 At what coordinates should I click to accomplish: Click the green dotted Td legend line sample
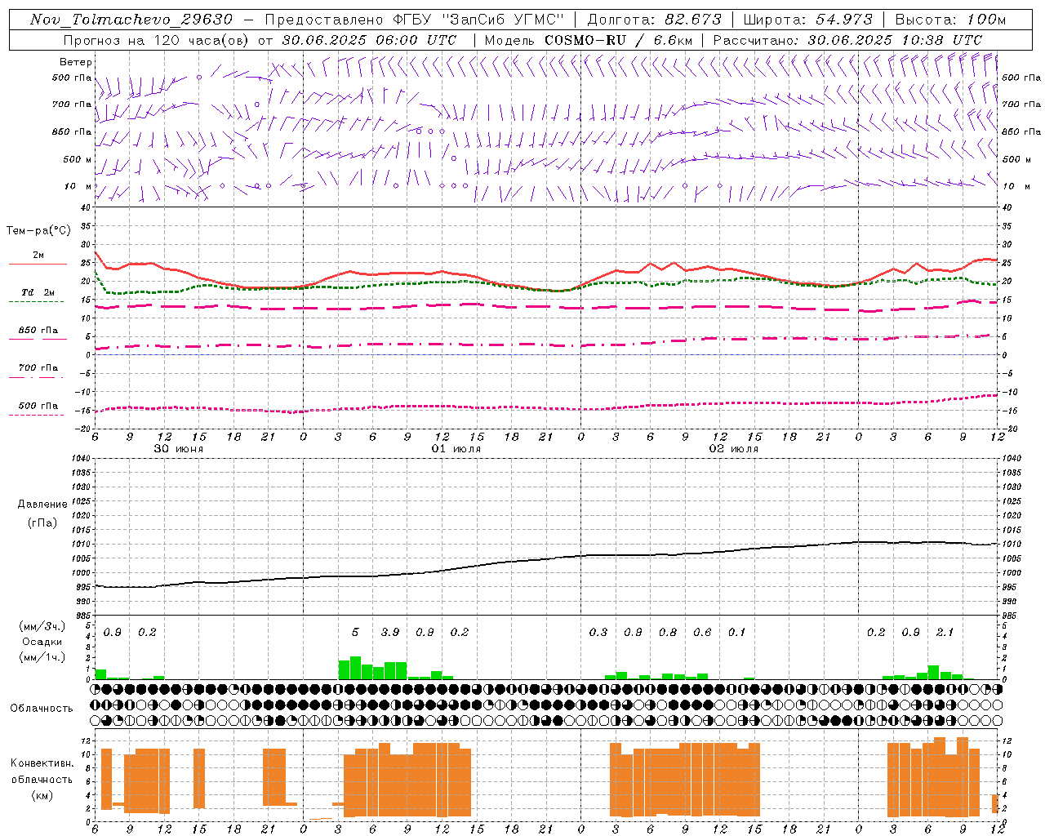[x=36, y=301]
